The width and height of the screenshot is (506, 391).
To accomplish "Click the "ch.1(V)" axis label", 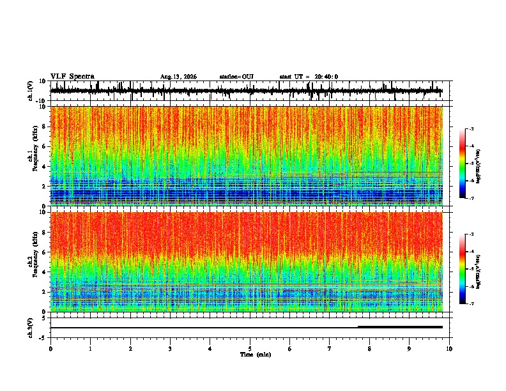I will click(31, 91).
